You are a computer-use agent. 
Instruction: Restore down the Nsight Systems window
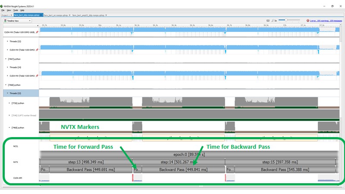332,6
